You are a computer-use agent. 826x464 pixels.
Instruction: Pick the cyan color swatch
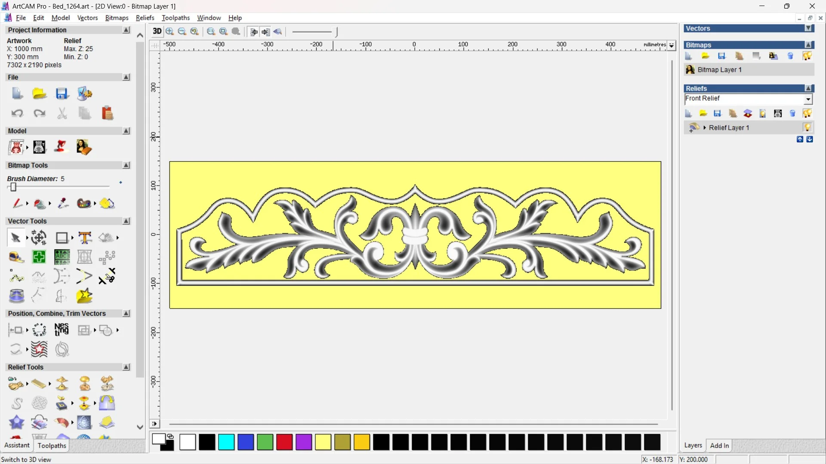226,442
